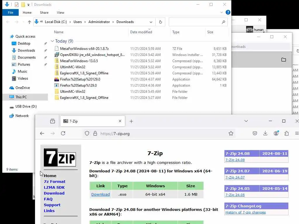Open the File ribbon tab
Viewport: 299px width, 224px height.
11,12
